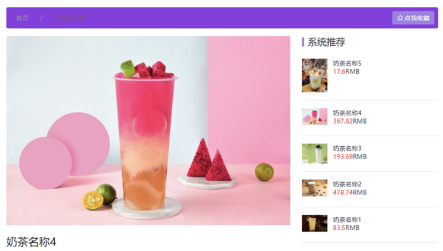Screen dimensions: 443x251
Task: Open the 奶茶名称4 recommended thumbnail
Action: pyautogui.click(x=314, y=117)
